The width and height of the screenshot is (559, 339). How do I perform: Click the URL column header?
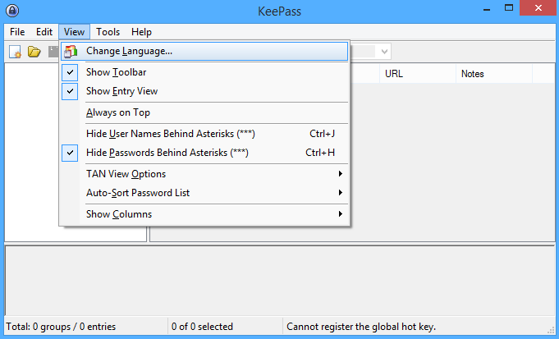pyautogui.click(x=418, y=74)
